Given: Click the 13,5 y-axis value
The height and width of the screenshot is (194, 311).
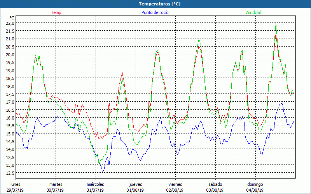Looking at the screenshot, I should (10, 157).
